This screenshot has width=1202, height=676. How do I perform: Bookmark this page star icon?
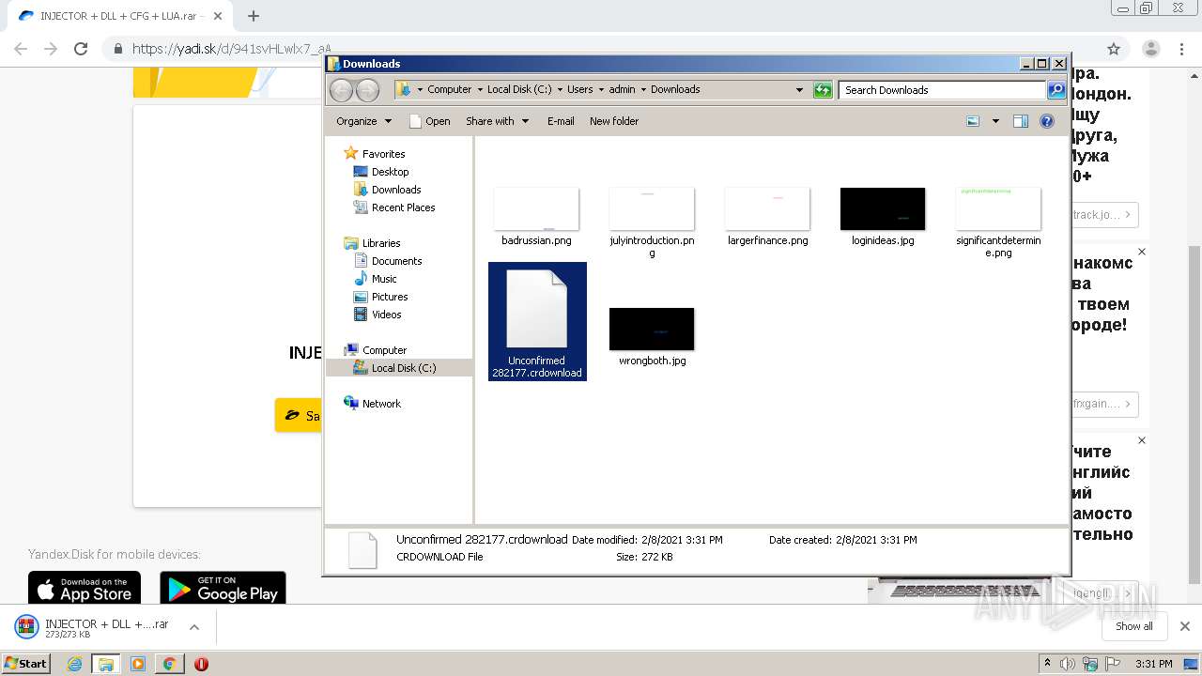pos(1114,49)
